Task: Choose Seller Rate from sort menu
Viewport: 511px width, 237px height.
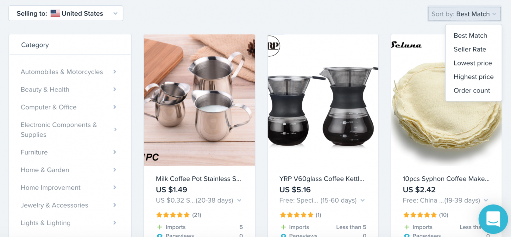Action: [470, 49]
